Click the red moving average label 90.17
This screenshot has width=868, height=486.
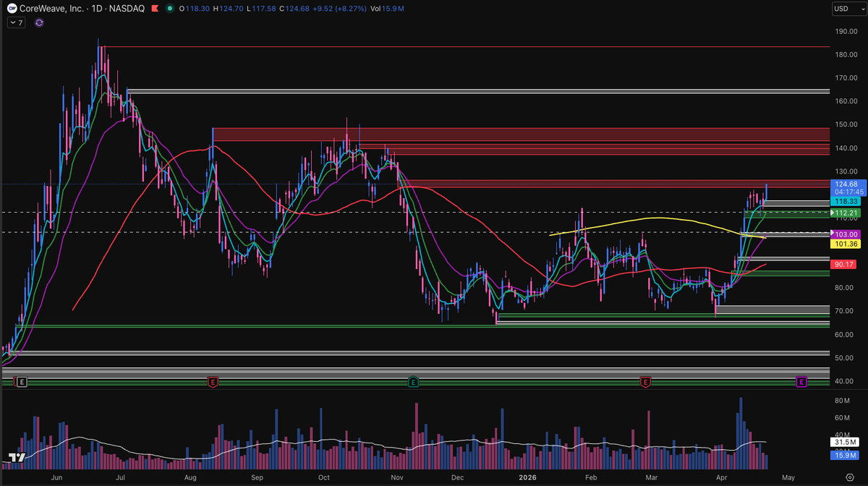[x=845, y=265]
